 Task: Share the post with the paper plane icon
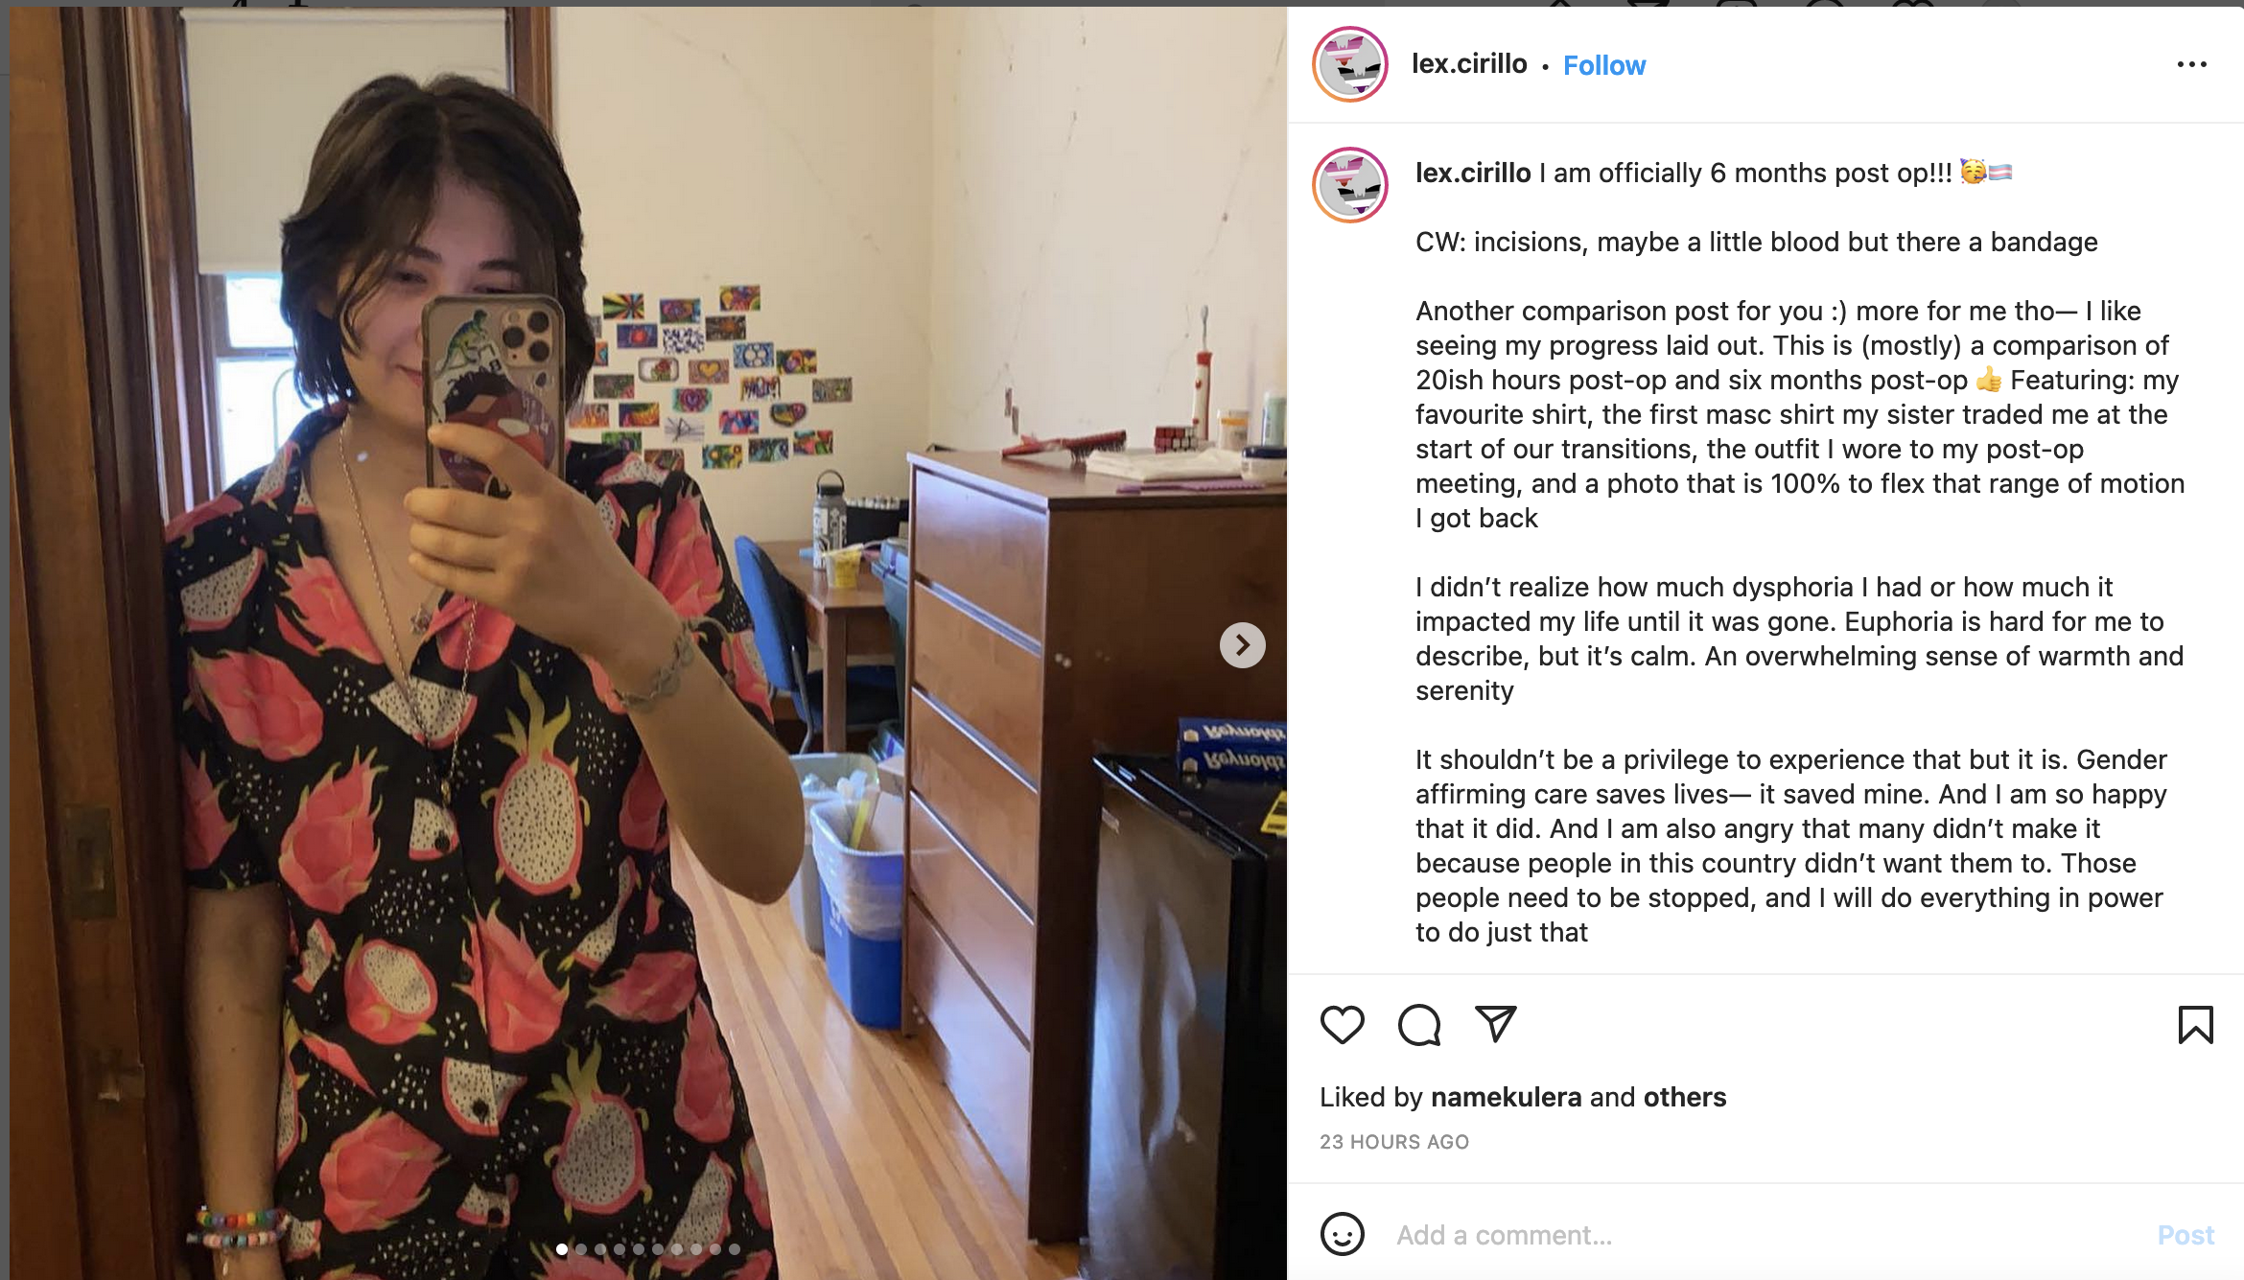pos(1495,1024)
